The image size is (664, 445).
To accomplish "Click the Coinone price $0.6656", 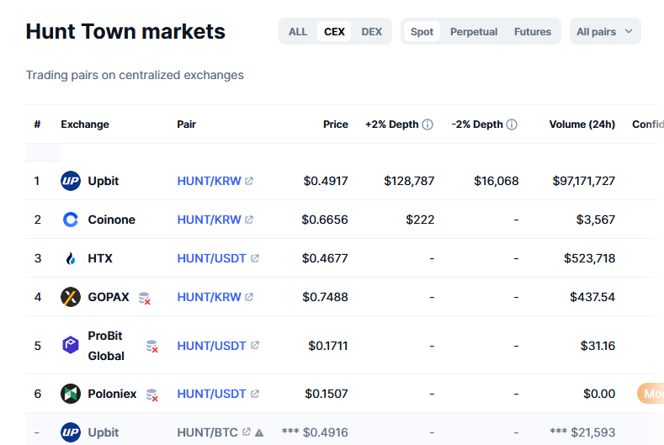I will coord(325,220).
